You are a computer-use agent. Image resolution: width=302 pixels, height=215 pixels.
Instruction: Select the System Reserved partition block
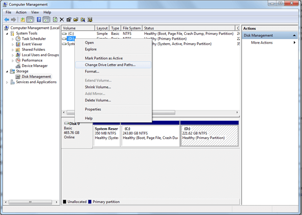107,136
